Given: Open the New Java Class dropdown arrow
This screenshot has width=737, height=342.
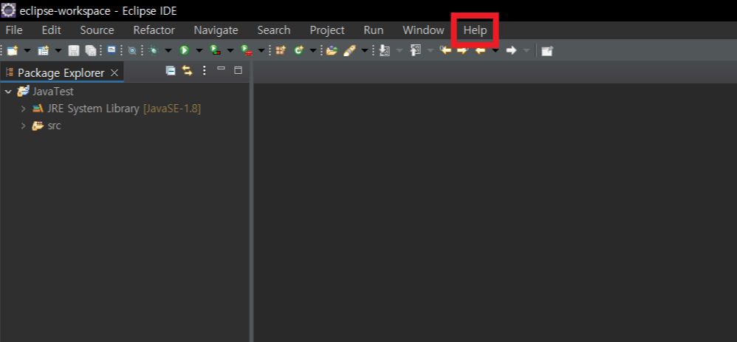Looking at the screenshot, I should pos(313,50).
